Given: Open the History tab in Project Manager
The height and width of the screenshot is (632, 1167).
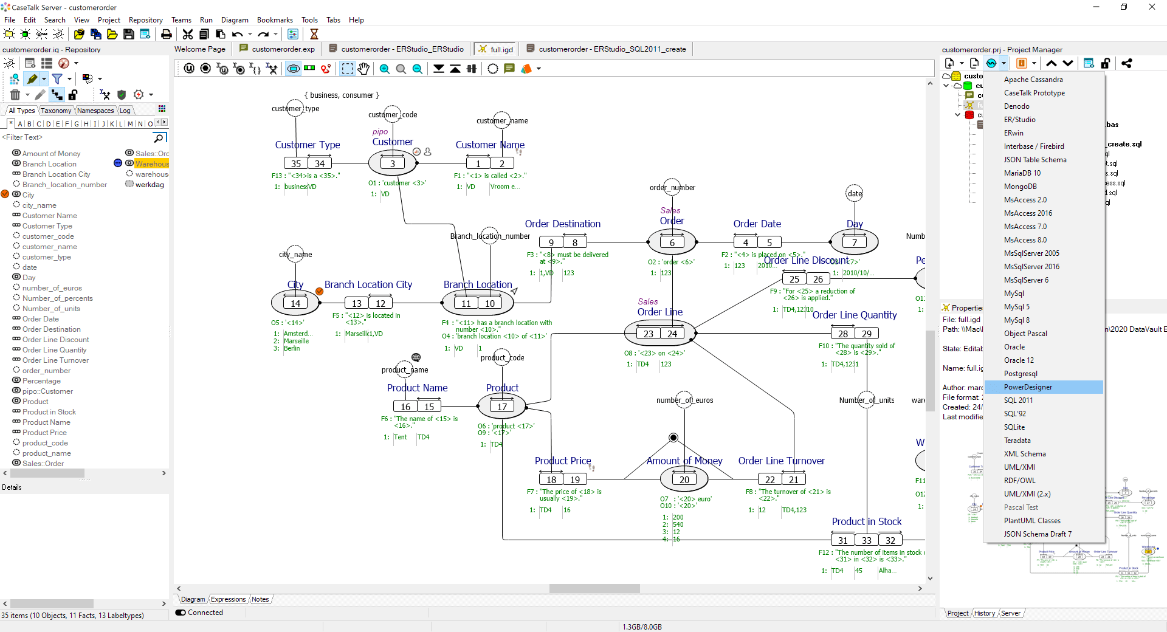Looking at the screenshot, I should (985, 613).
